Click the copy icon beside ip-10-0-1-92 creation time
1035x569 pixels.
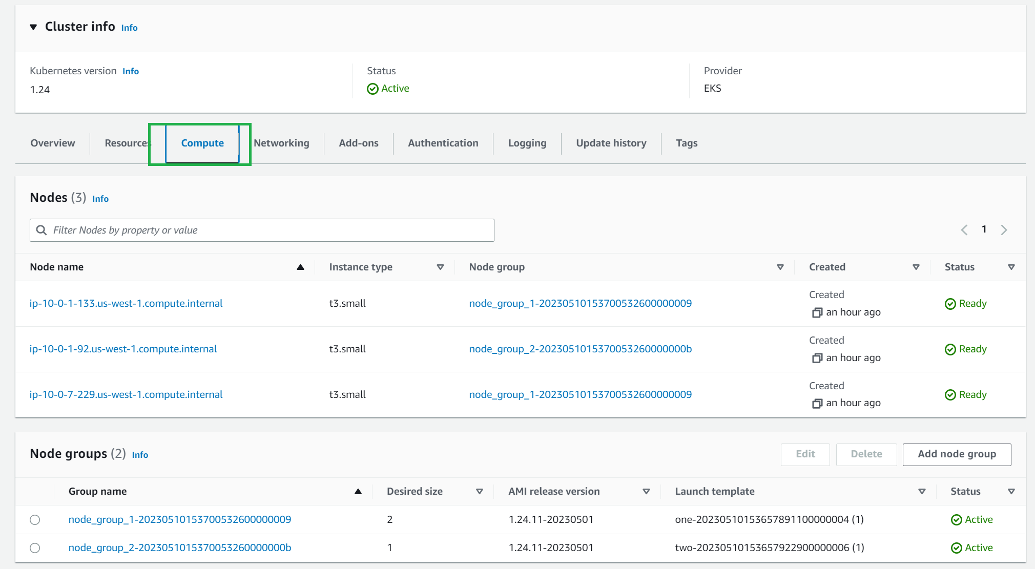click(818, 358)
